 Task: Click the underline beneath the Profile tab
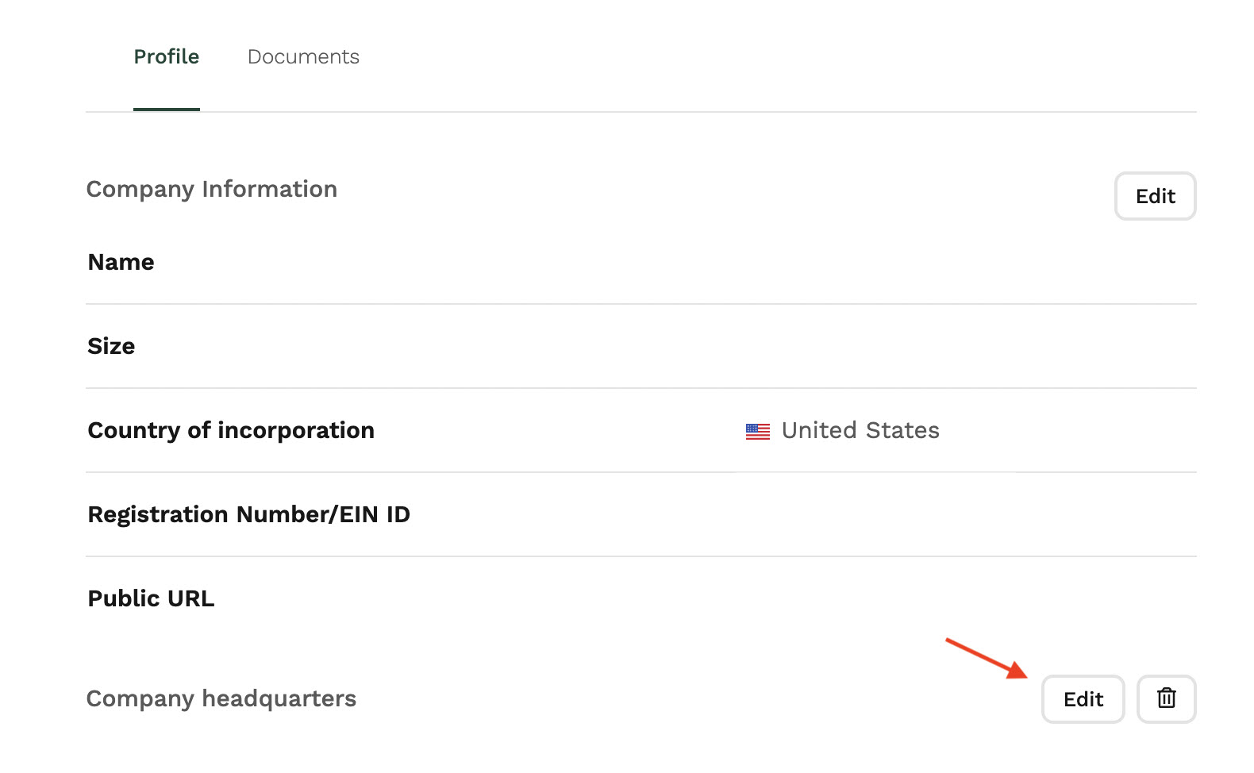pos(167,110)
